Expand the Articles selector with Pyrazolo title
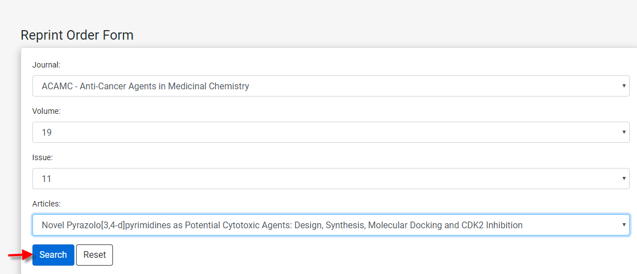The height and width of the screenshot is (274, 637). (331, 225)
